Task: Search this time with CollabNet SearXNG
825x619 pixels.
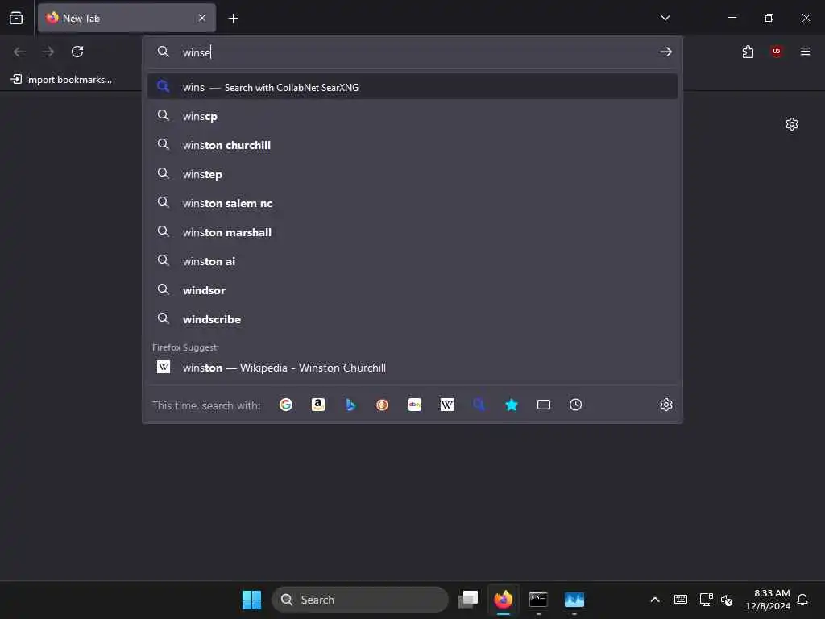Action: [479, 405]
